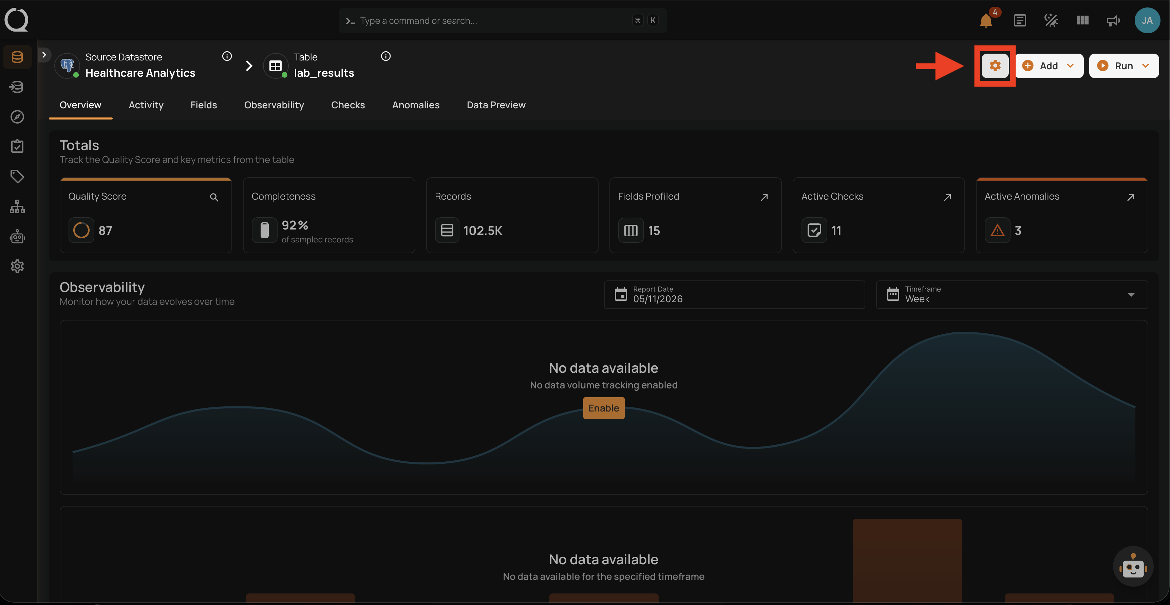Open the Add dropdown button
Image resolution: width=1170 pixels, height=605 pixels.
point(1049,66)
